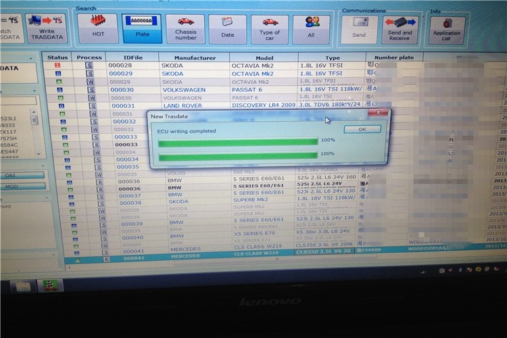
Task: Select ECU writing completed message
Action: pyautogui.click(x=187, y=131)
